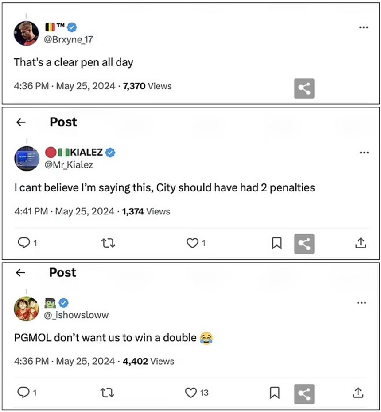381x412 pixels.
Task: Open more options on _ishowsloww post
Action: coord(362,303)
